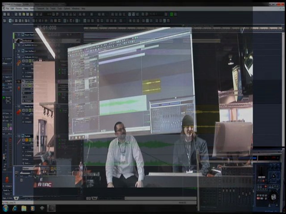Select the Epic OutBurst track 9 name
The height and width of the screenshot is (214, 286).
(30, 51)
